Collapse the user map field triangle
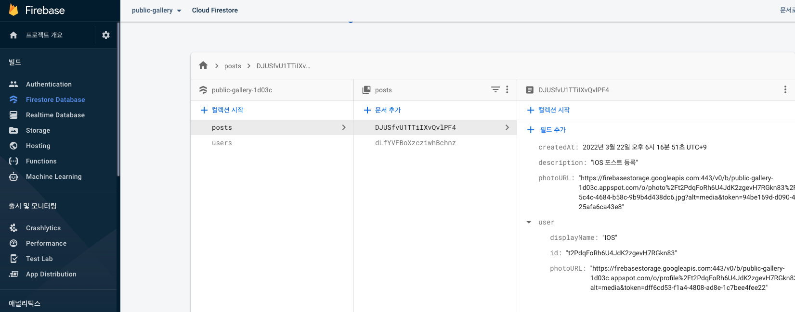795x312 pixels. [529, 222]
